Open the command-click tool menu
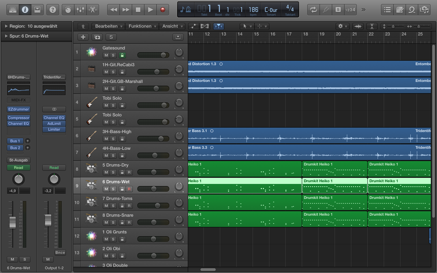 262,26
